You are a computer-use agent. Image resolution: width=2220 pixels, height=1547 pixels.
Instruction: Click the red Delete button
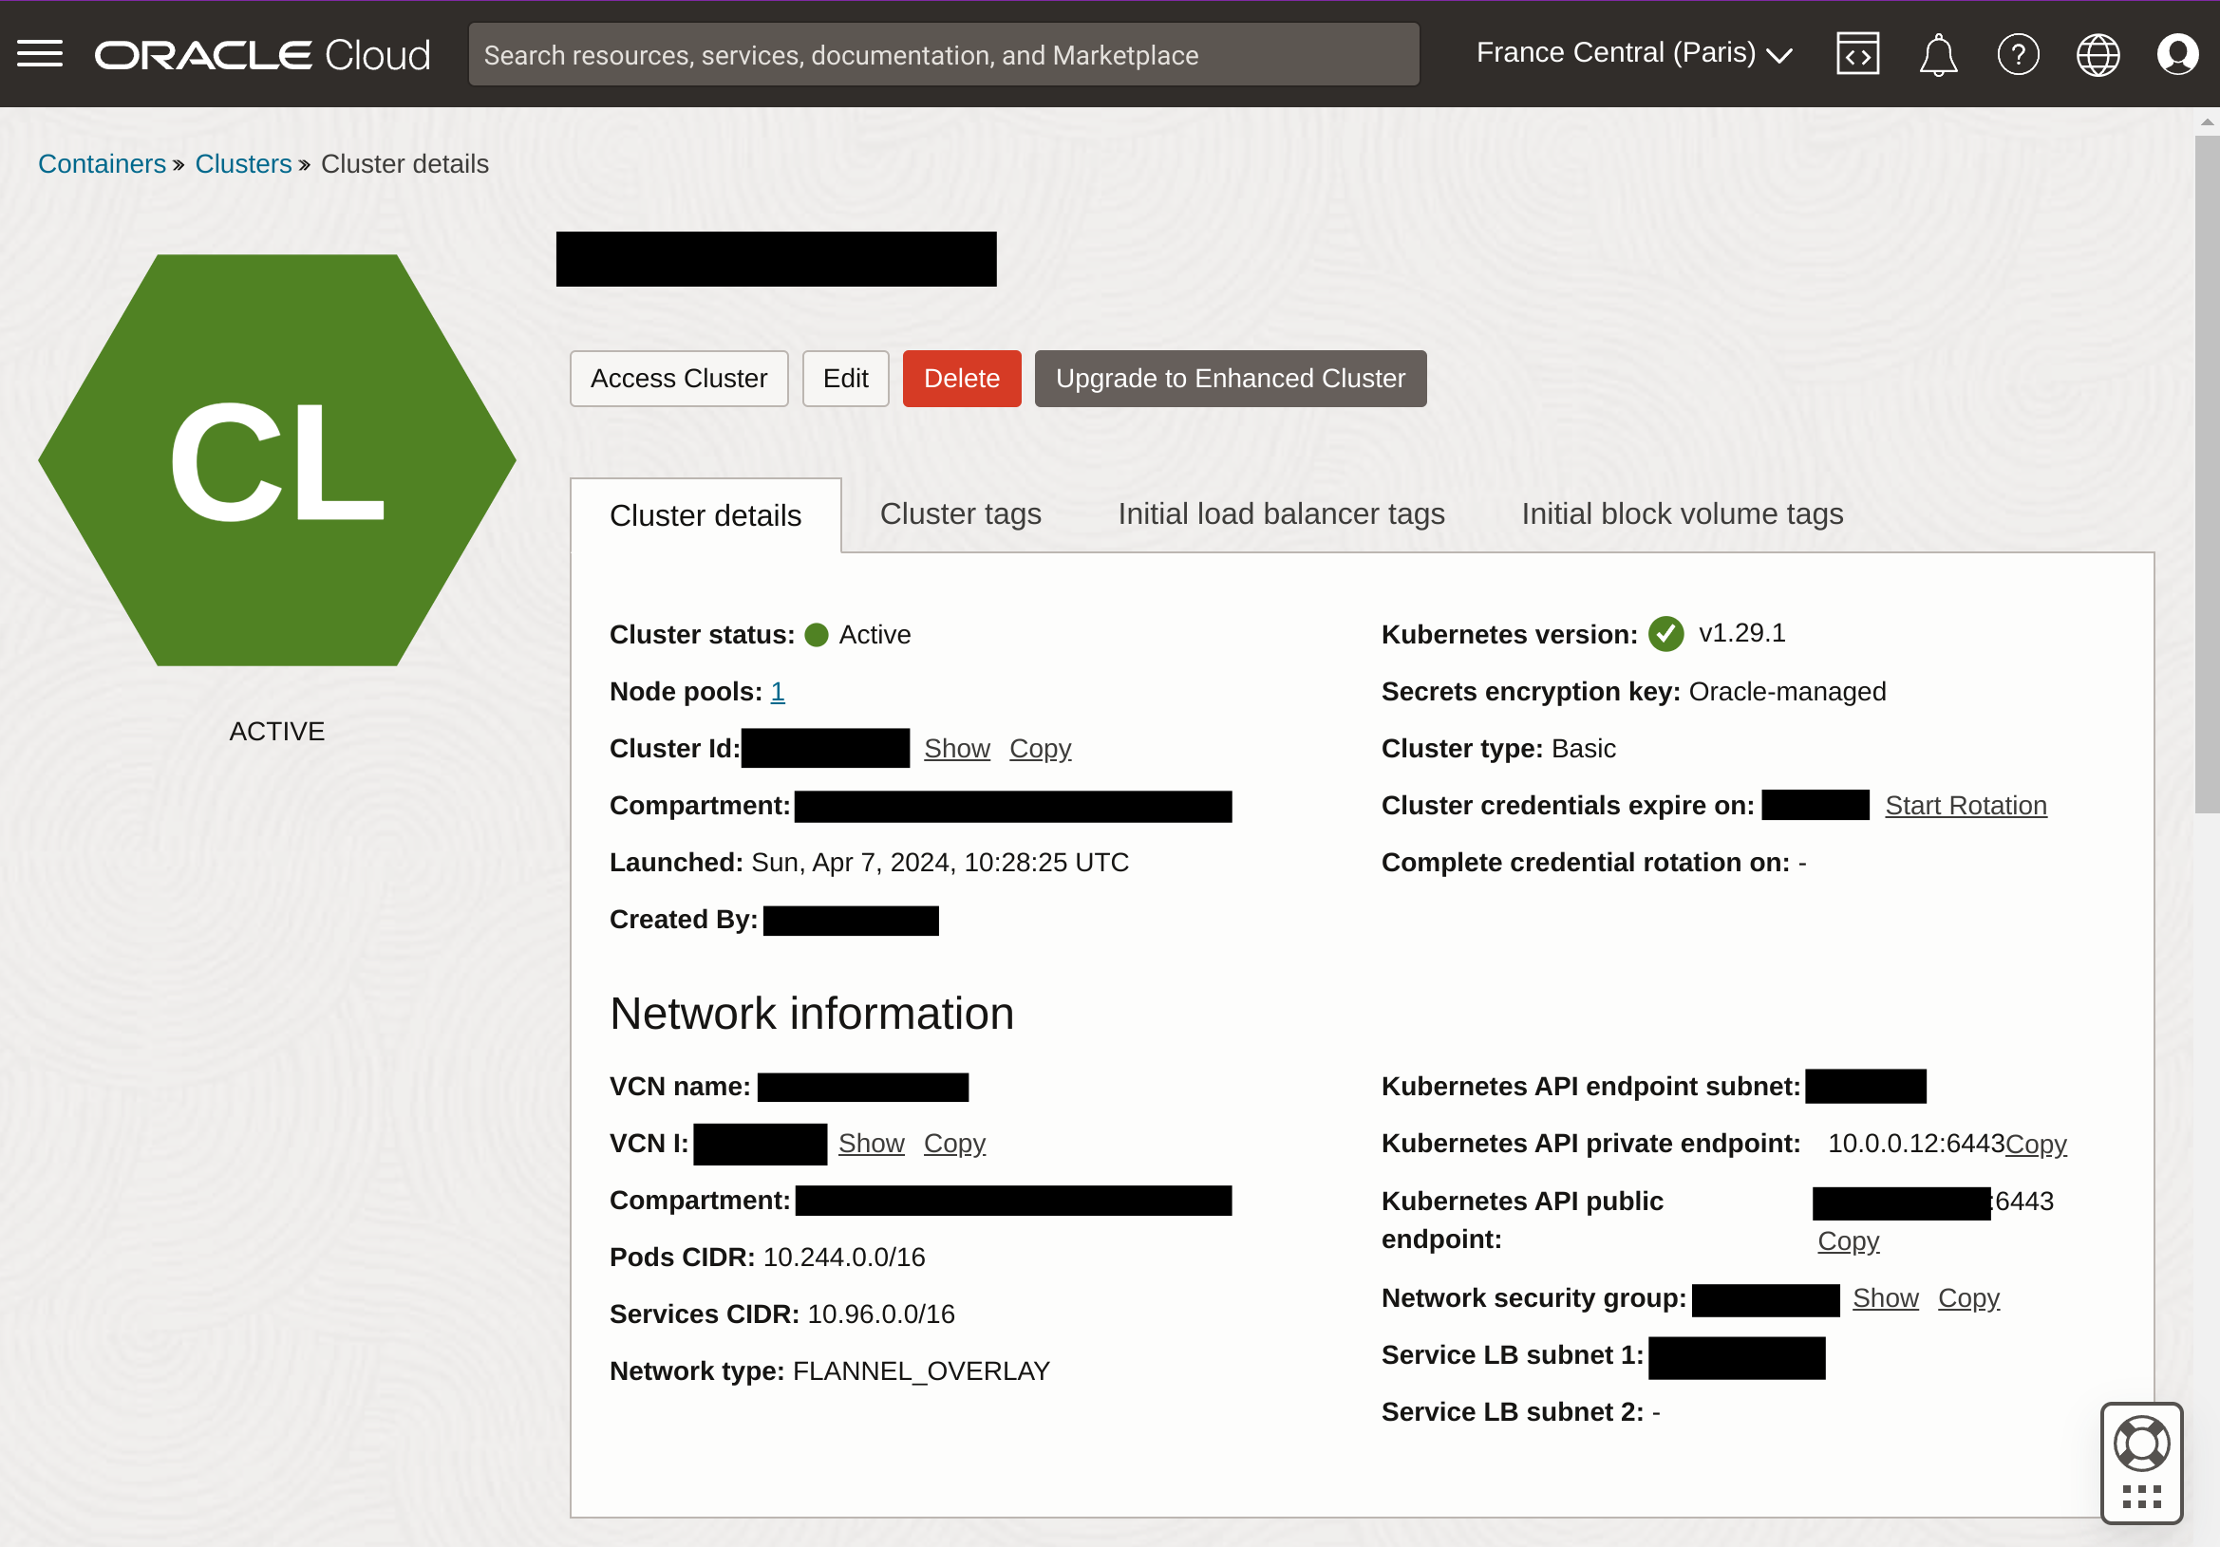coord(961,378)
